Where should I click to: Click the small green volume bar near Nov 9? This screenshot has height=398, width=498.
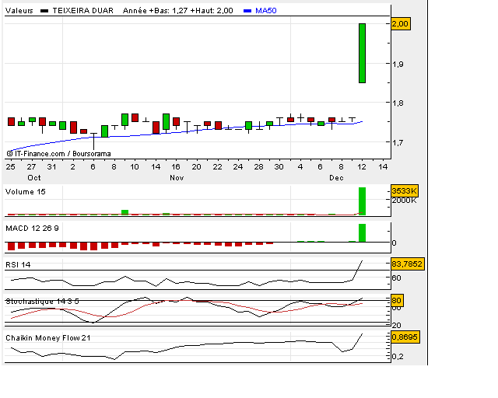[x=124, y=212]
